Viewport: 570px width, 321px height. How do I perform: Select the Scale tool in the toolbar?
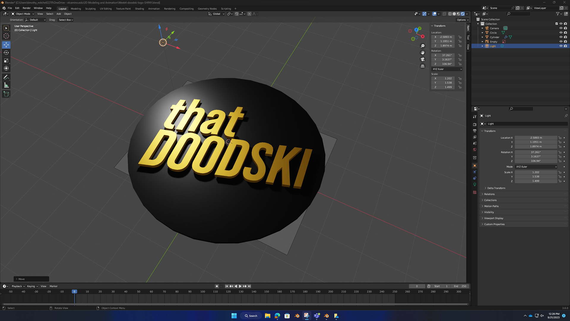(6, 61)
